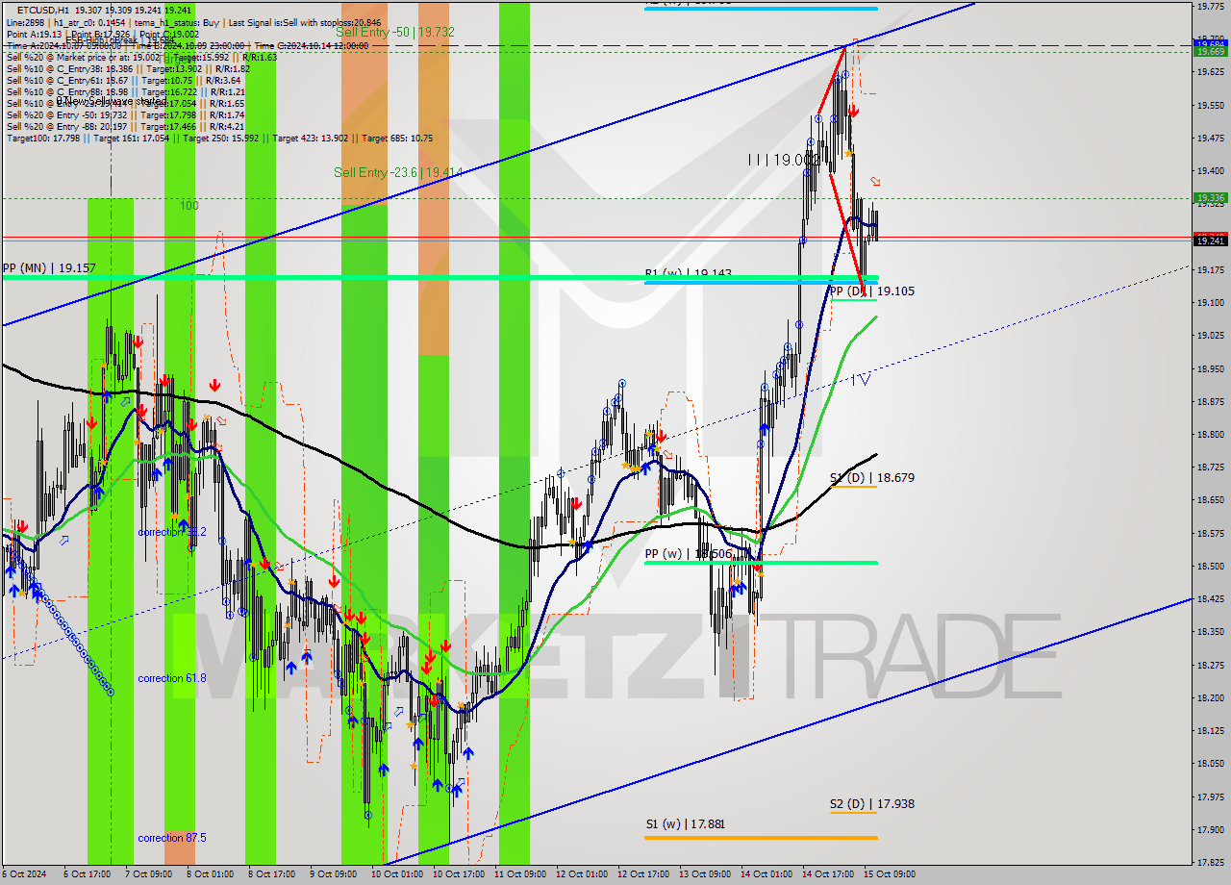
Task: Click the '10 Oct 17:00' time label
Action: (458, 874)
